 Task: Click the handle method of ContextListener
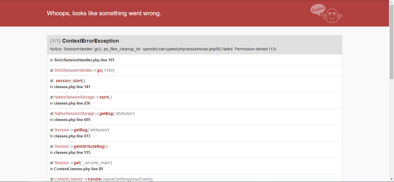tap(94, 179)
